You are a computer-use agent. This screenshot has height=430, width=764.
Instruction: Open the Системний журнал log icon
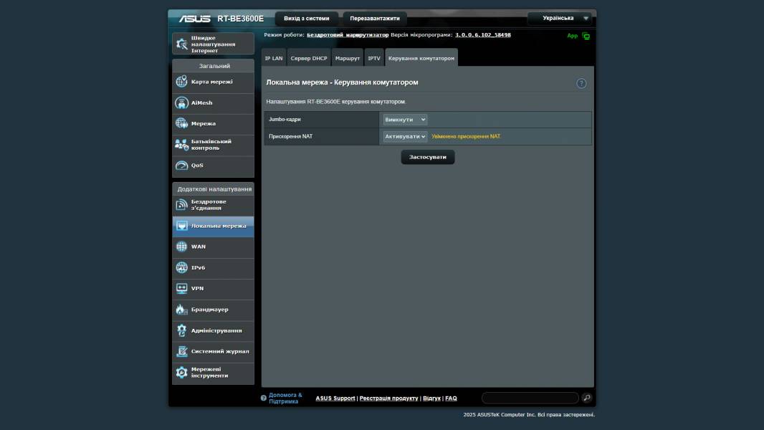point(182,351)
